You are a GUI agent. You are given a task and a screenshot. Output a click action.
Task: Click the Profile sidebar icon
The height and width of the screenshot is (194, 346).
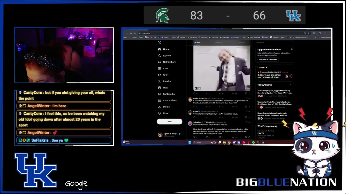click(x=159, y=107)
